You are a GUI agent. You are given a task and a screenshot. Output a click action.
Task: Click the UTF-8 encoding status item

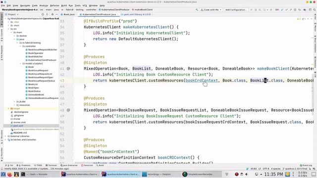click(266, 169)
